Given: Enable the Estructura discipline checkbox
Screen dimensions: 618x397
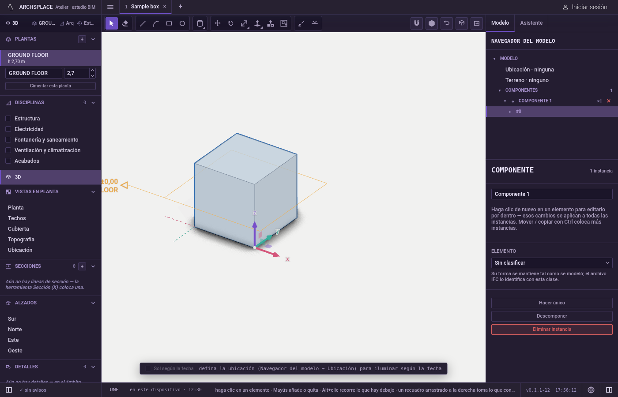Looking at the screenshot, I should pos(8,119).
